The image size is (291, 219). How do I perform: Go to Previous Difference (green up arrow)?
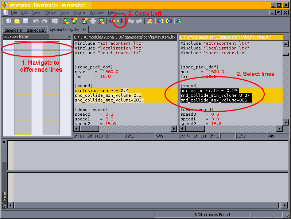(x=74, y=21)
